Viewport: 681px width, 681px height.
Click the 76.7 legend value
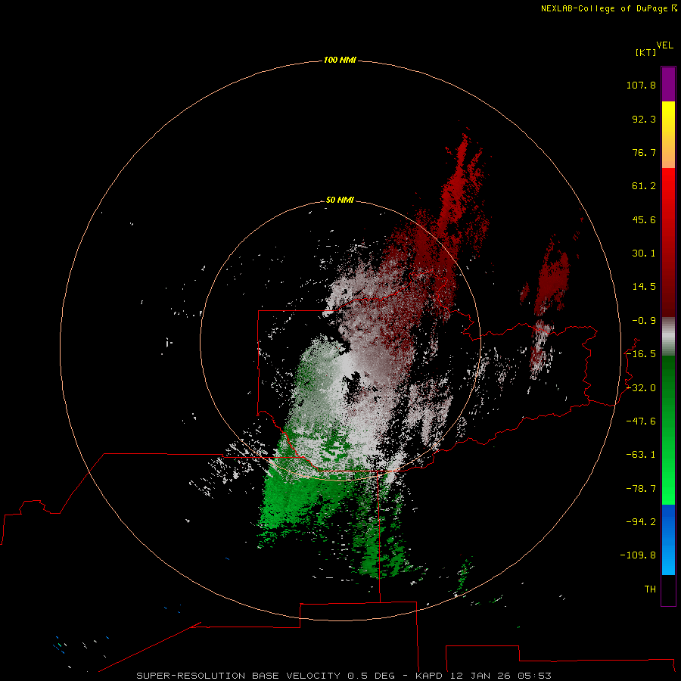(644, 152)
